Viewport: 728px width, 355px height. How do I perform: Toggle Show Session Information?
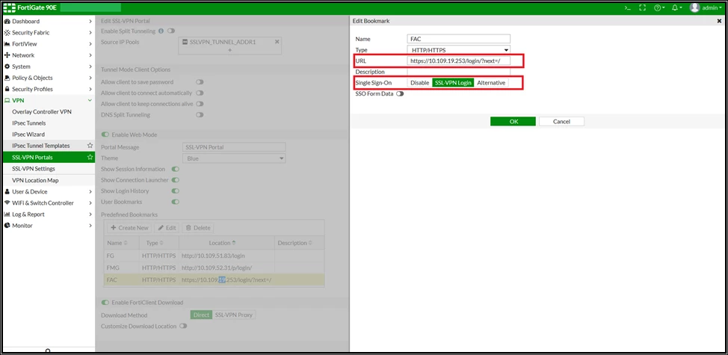click(x=176, y=170)
